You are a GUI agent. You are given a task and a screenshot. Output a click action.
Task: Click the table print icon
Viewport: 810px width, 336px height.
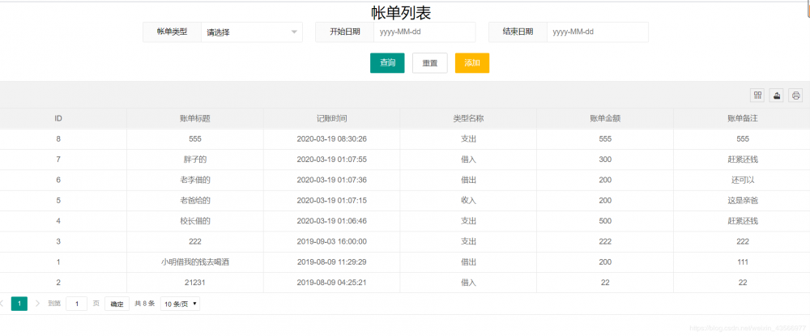click(x=796, y=95)
